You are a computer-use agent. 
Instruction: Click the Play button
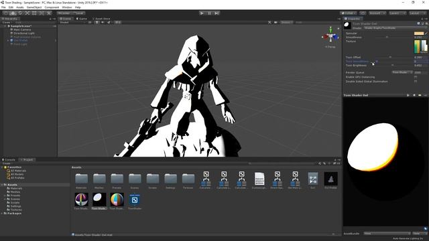click(x=202, y=13)
